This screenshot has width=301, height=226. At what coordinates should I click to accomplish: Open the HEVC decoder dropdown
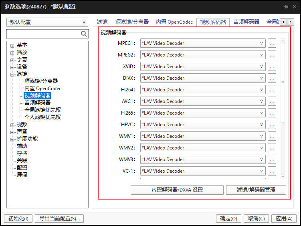tap(203, 125)
